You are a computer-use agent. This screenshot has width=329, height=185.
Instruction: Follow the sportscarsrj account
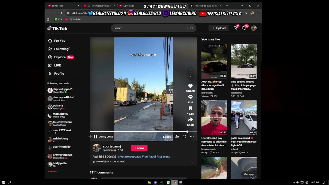pos(140,148)
